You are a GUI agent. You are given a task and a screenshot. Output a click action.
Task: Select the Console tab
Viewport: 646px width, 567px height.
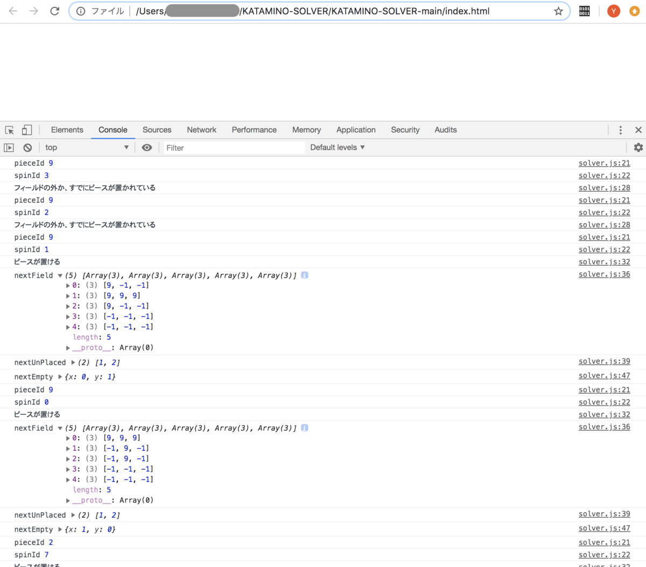[113, 130]
